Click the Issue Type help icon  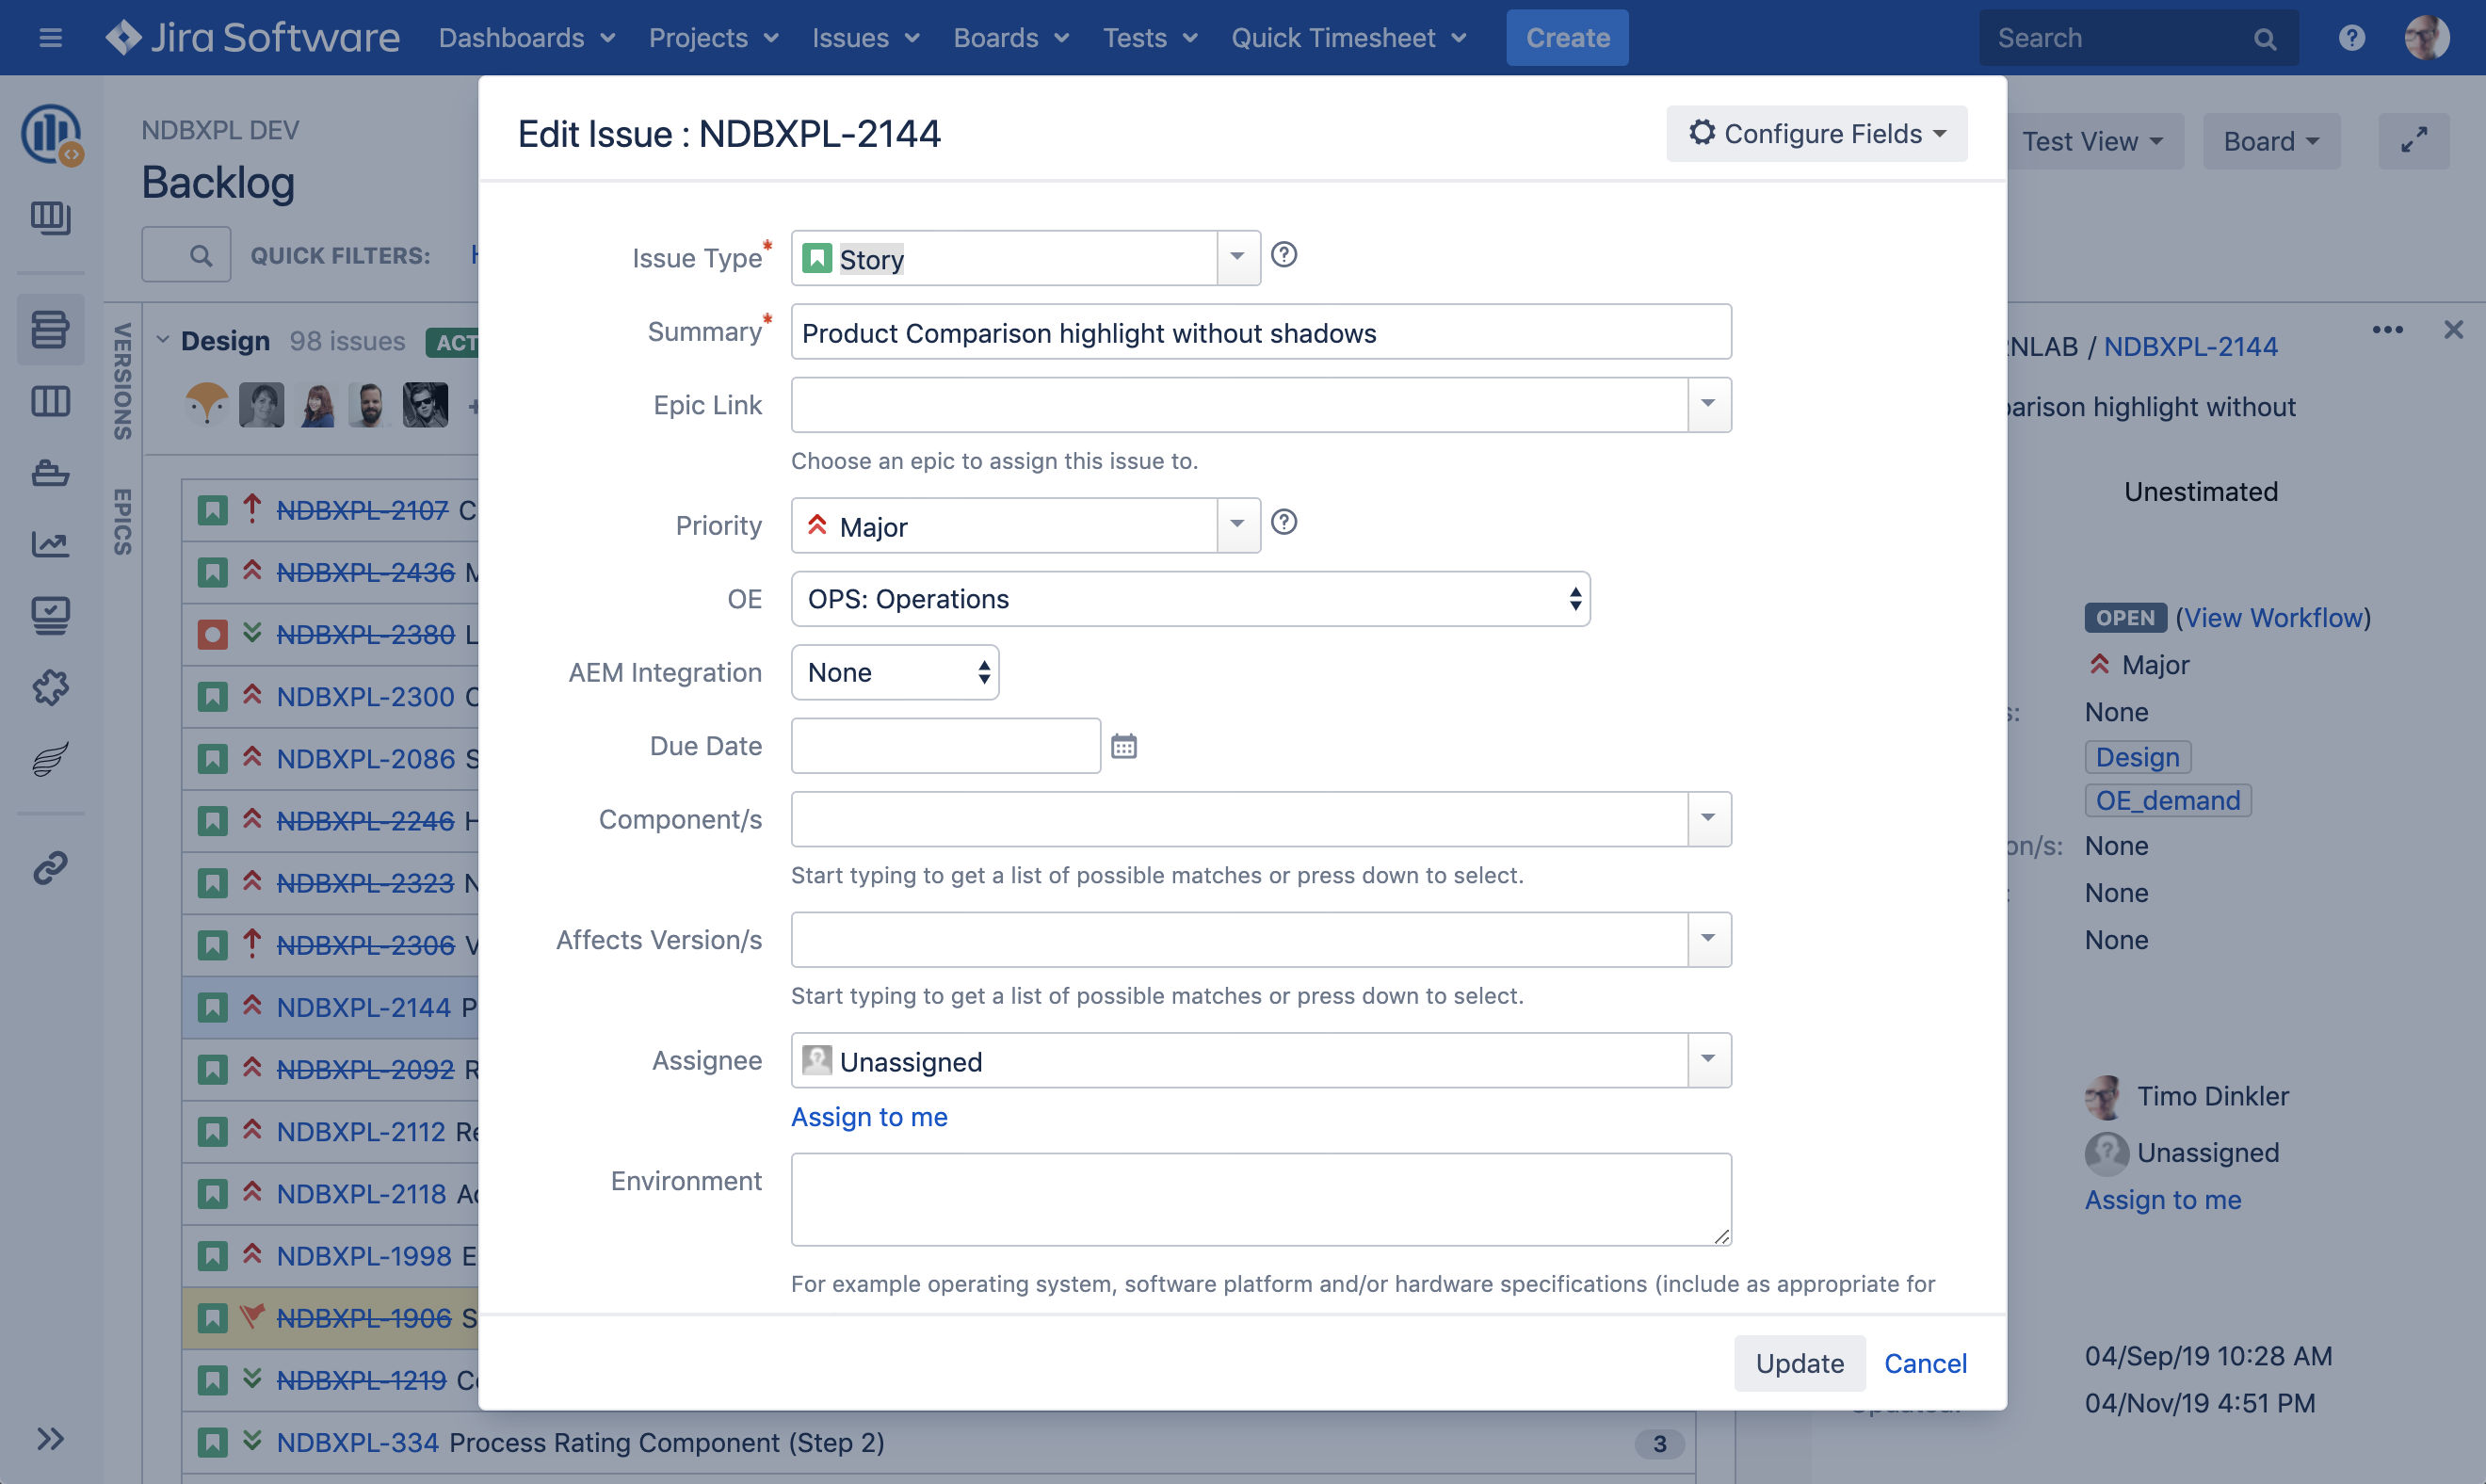tap(1284, 255)
